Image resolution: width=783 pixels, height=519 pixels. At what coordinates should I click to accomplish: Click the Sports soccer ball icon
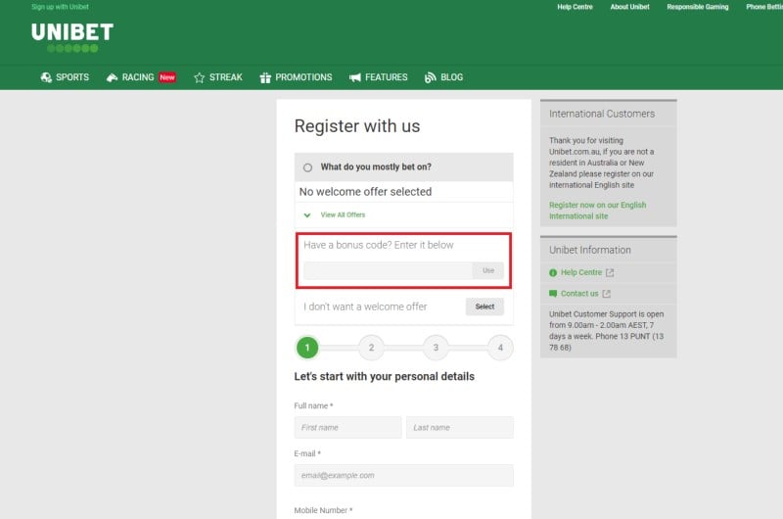[46, 77]
